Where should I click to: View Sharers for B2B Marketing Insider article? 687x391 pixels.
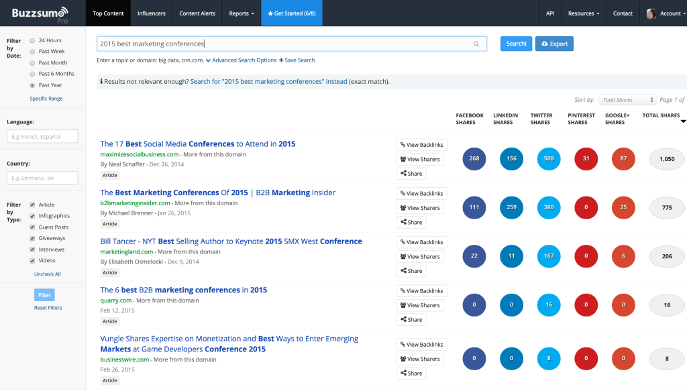pos(420,208)
